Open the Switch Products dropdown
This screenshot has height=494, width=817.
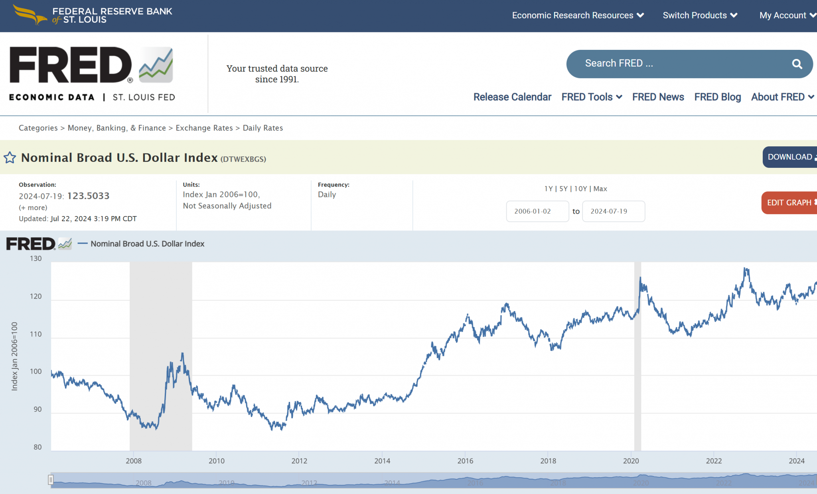click(x=700, y=15)
